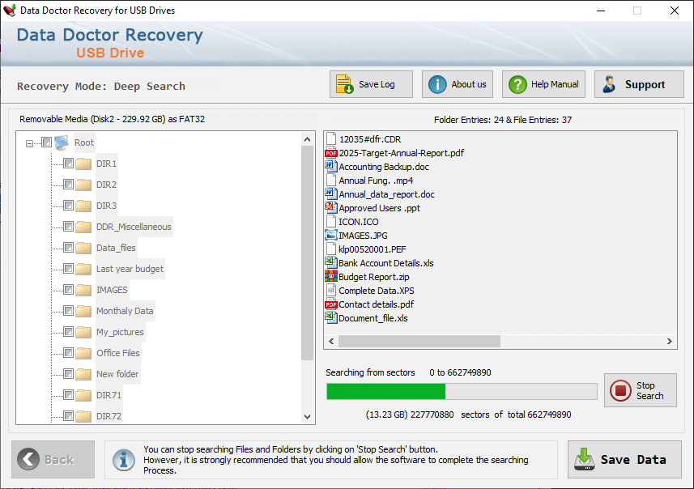Toggle the Root checkbox
Image resolution: width=694 pixels, height=489 pixels.
pyautogui.click(x=46, y=142)
